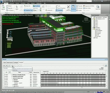Collapse Hospital Construction task row
This screenshot has height=93, width=110.
coord(12,76)
